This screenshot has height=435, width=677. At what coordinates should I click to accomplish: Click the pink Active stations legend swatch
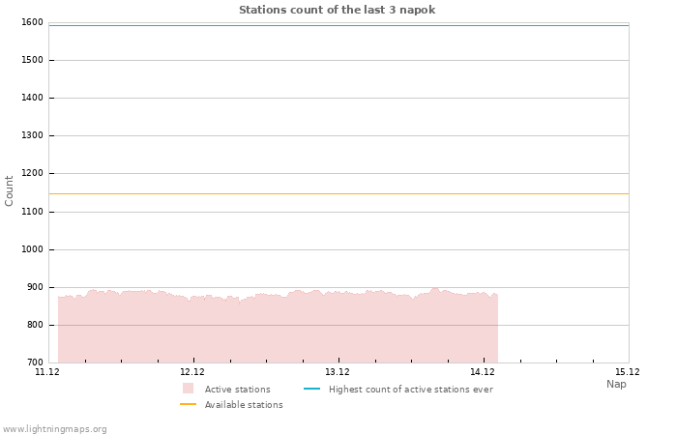[188, 389]
